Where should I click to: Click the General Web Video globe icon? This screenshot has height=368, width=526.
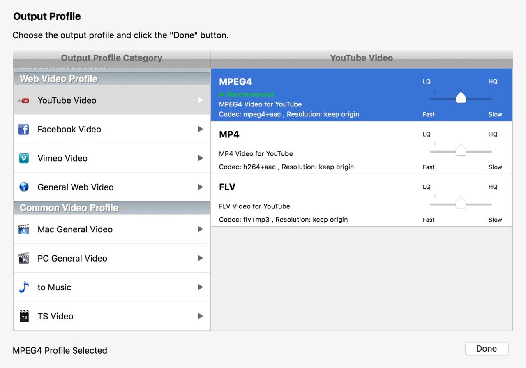click(24, 187)
